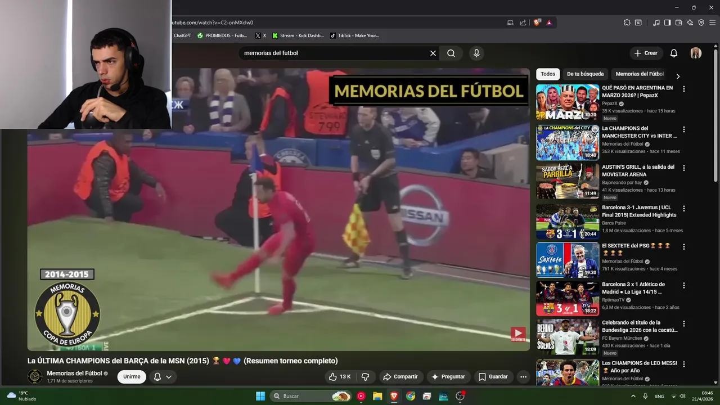Open the Windows Start menu
This screenshot has width=720, height=405.
click(260, 396)
